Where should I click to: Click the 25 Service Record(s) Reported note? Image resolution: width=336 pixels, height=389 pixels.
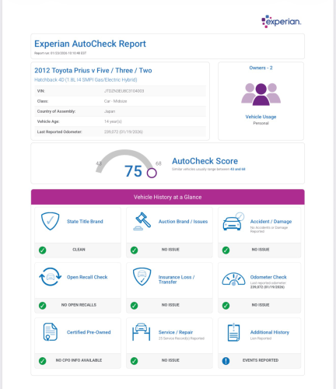[x=181, y=338]
